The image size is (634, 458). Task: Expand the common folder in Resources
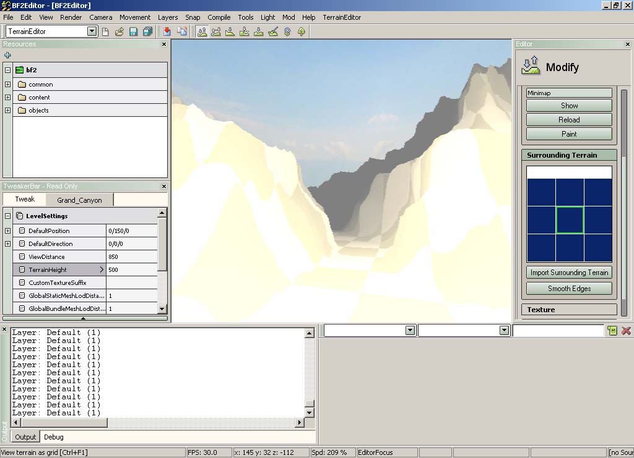click(x=7, y=84)
